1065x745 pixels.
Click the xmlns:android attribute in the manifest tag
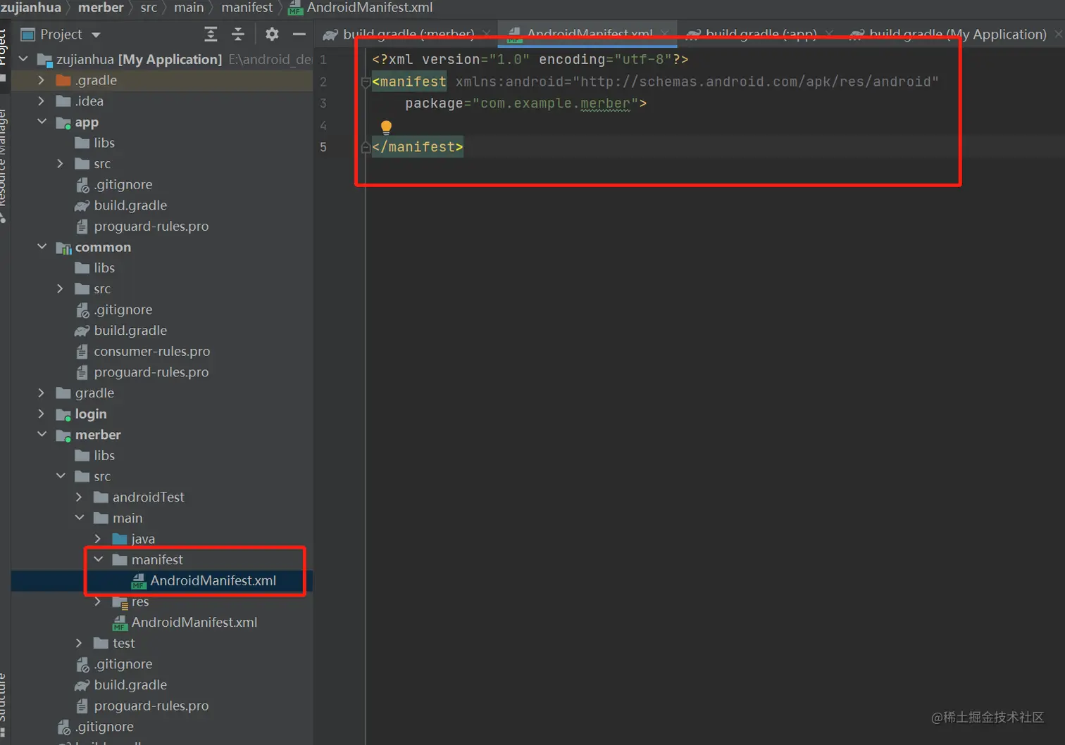pos(697,82)
